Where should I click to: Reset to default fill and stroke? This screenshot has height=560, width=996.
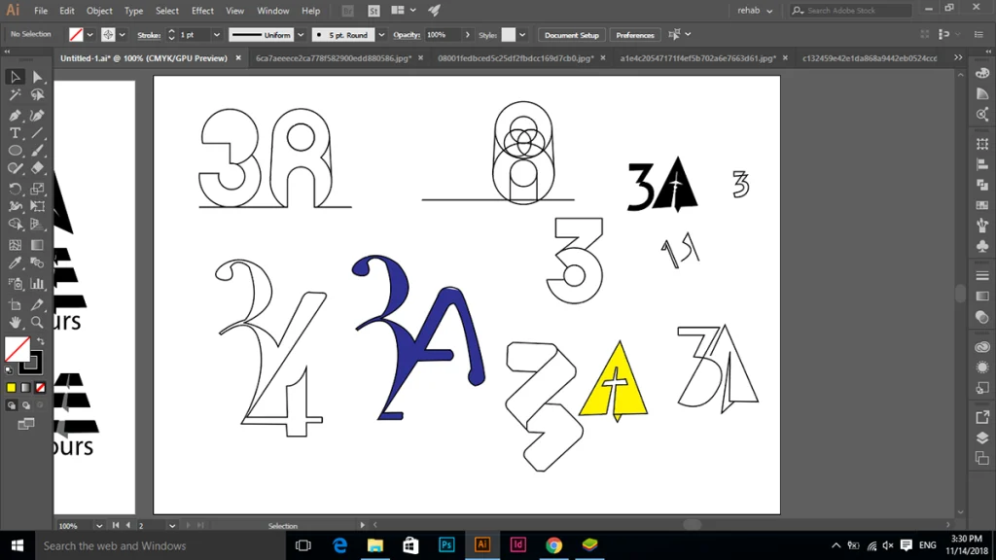pos(9,369)
